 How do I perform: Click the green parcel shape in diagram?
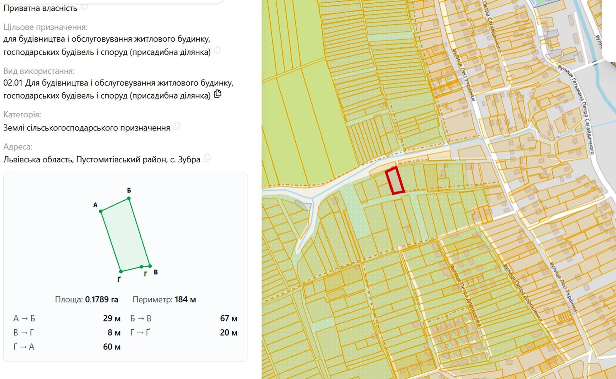(x=126, y=235)
